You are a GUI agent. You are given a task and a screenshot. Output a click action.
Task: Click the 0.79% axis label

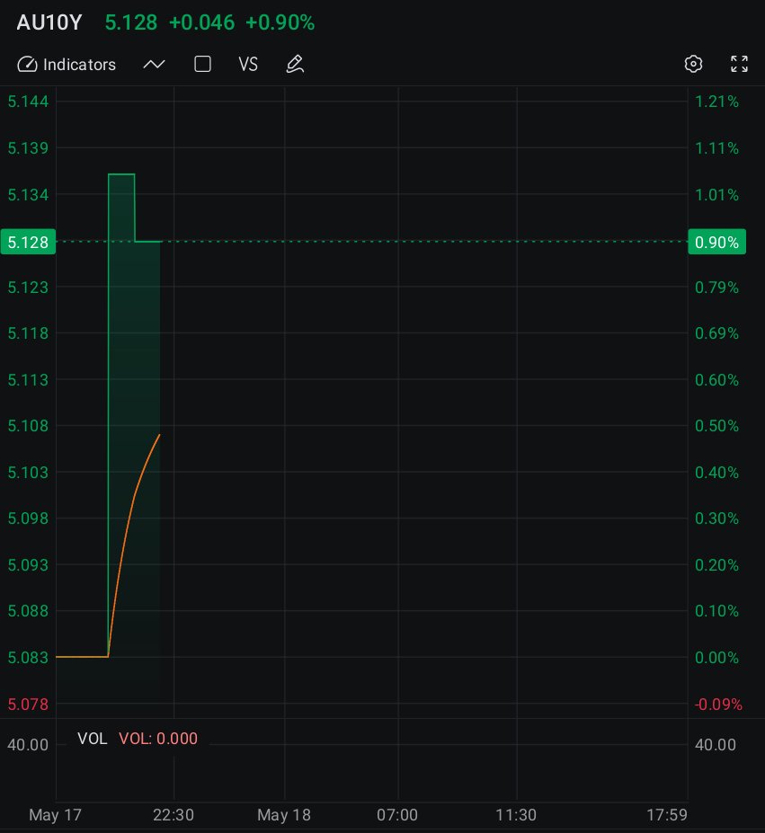pos(716,287)
